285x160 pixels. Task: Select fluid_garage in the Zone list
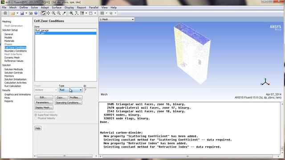click(x=65, y=30)
